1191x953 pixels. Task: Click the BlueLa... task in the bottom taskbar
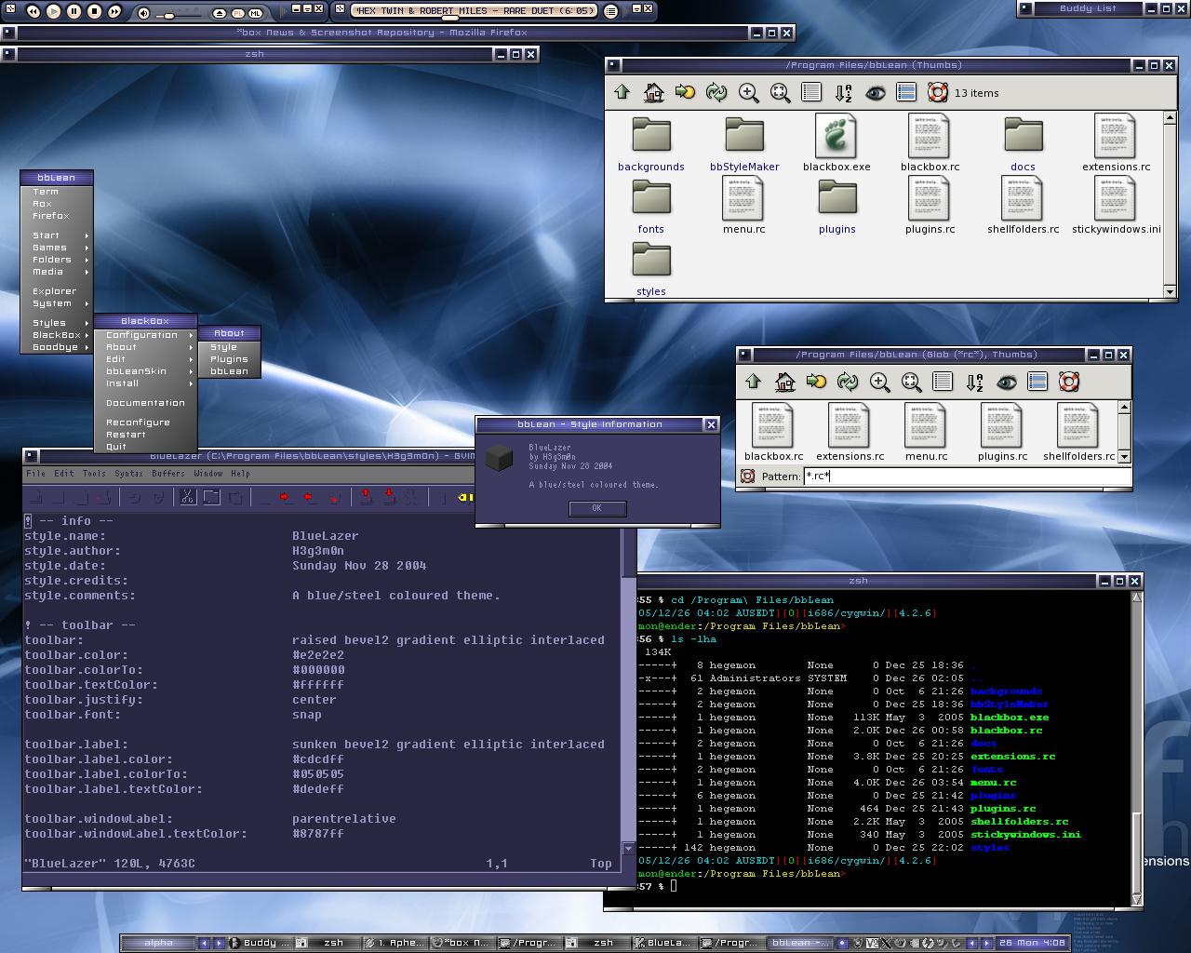664,943
